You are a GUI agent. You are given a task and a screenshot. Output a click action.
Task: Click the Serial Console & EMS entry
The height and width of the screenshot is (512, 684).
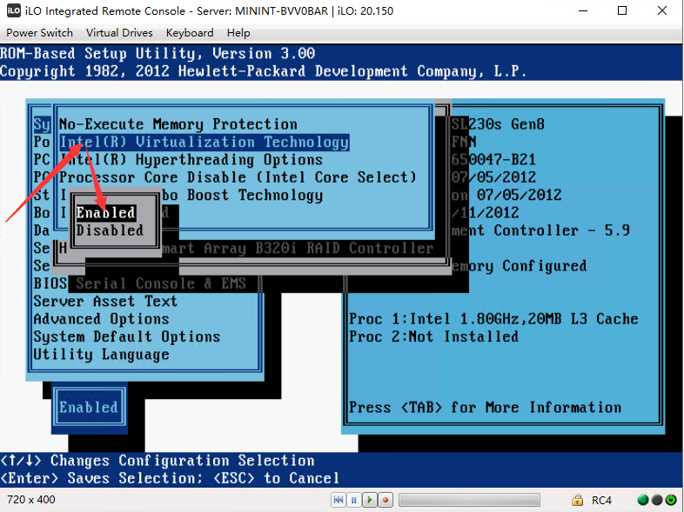click(x=161, y=283)
